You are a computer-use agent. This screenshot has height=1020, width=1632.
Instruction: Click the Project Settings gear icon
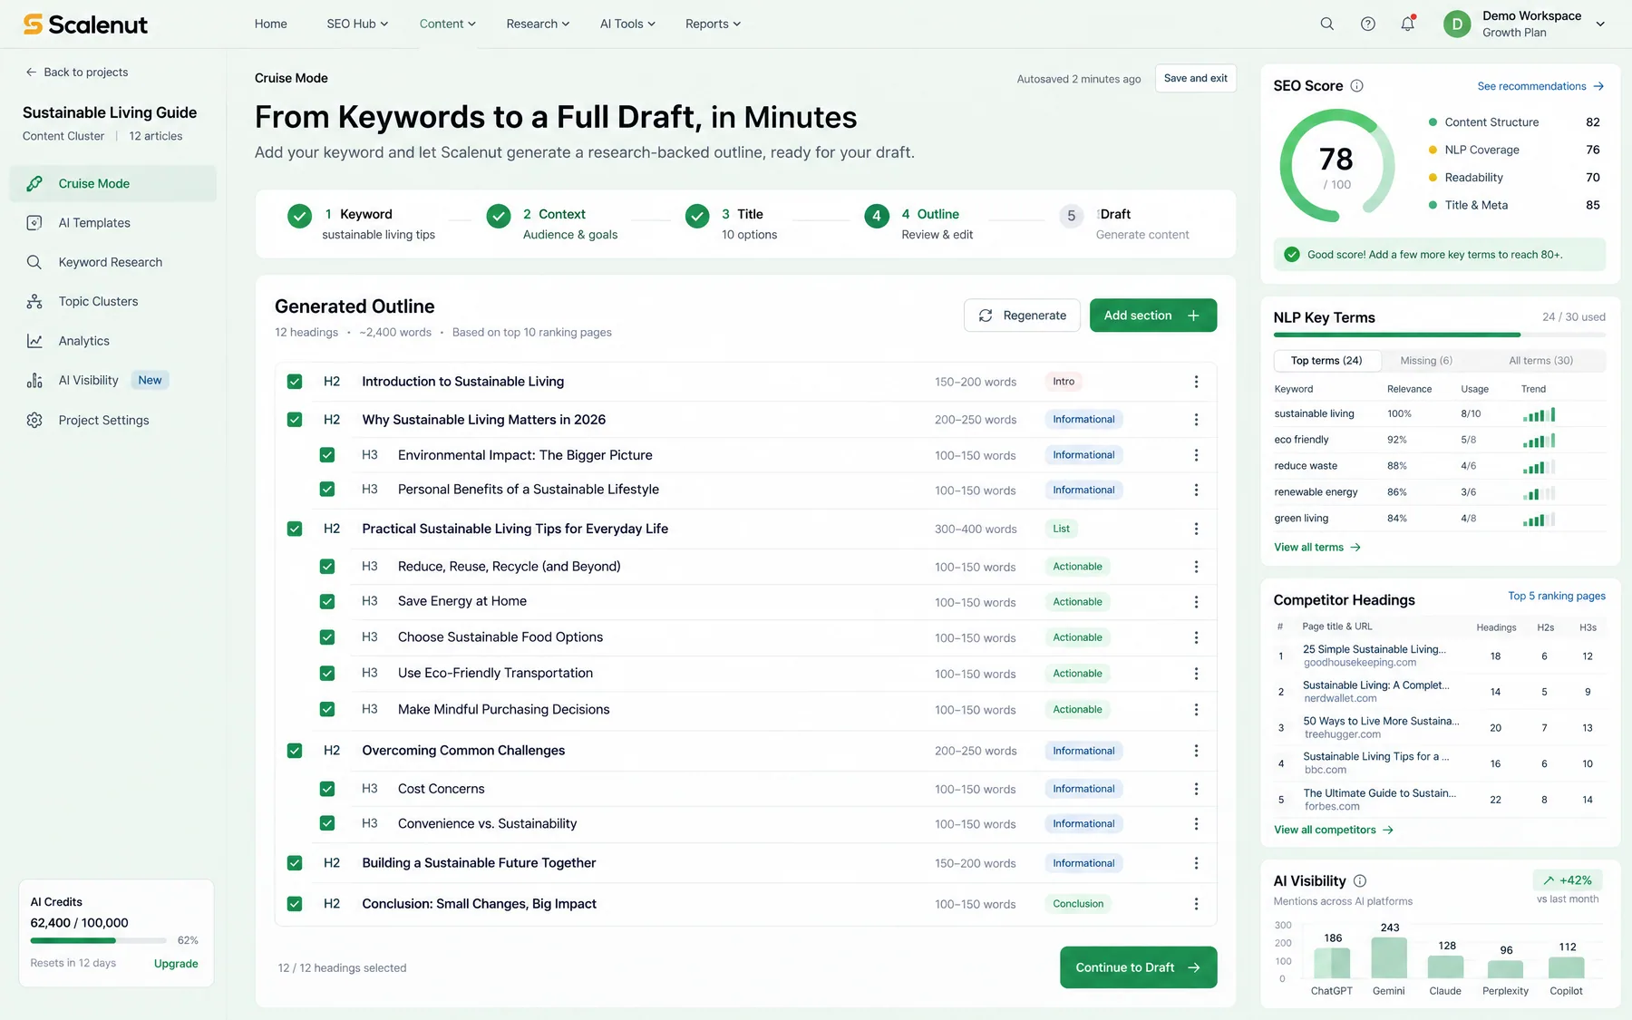click(x=34, y=420)
